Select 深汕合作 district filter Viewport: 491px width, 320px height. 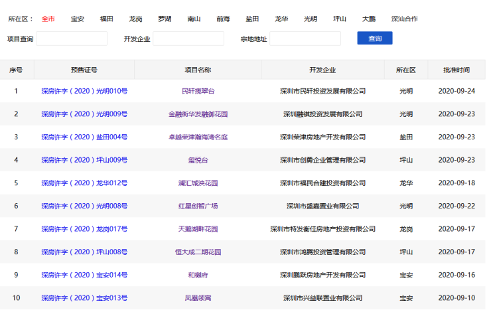point(404,19)
